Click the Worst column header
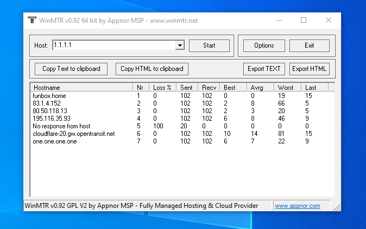366x229 pixels. coord(288,88)
